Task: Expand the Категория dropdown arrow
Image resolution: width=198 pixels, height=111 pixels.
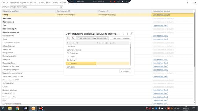Action: tap(59, 7)
